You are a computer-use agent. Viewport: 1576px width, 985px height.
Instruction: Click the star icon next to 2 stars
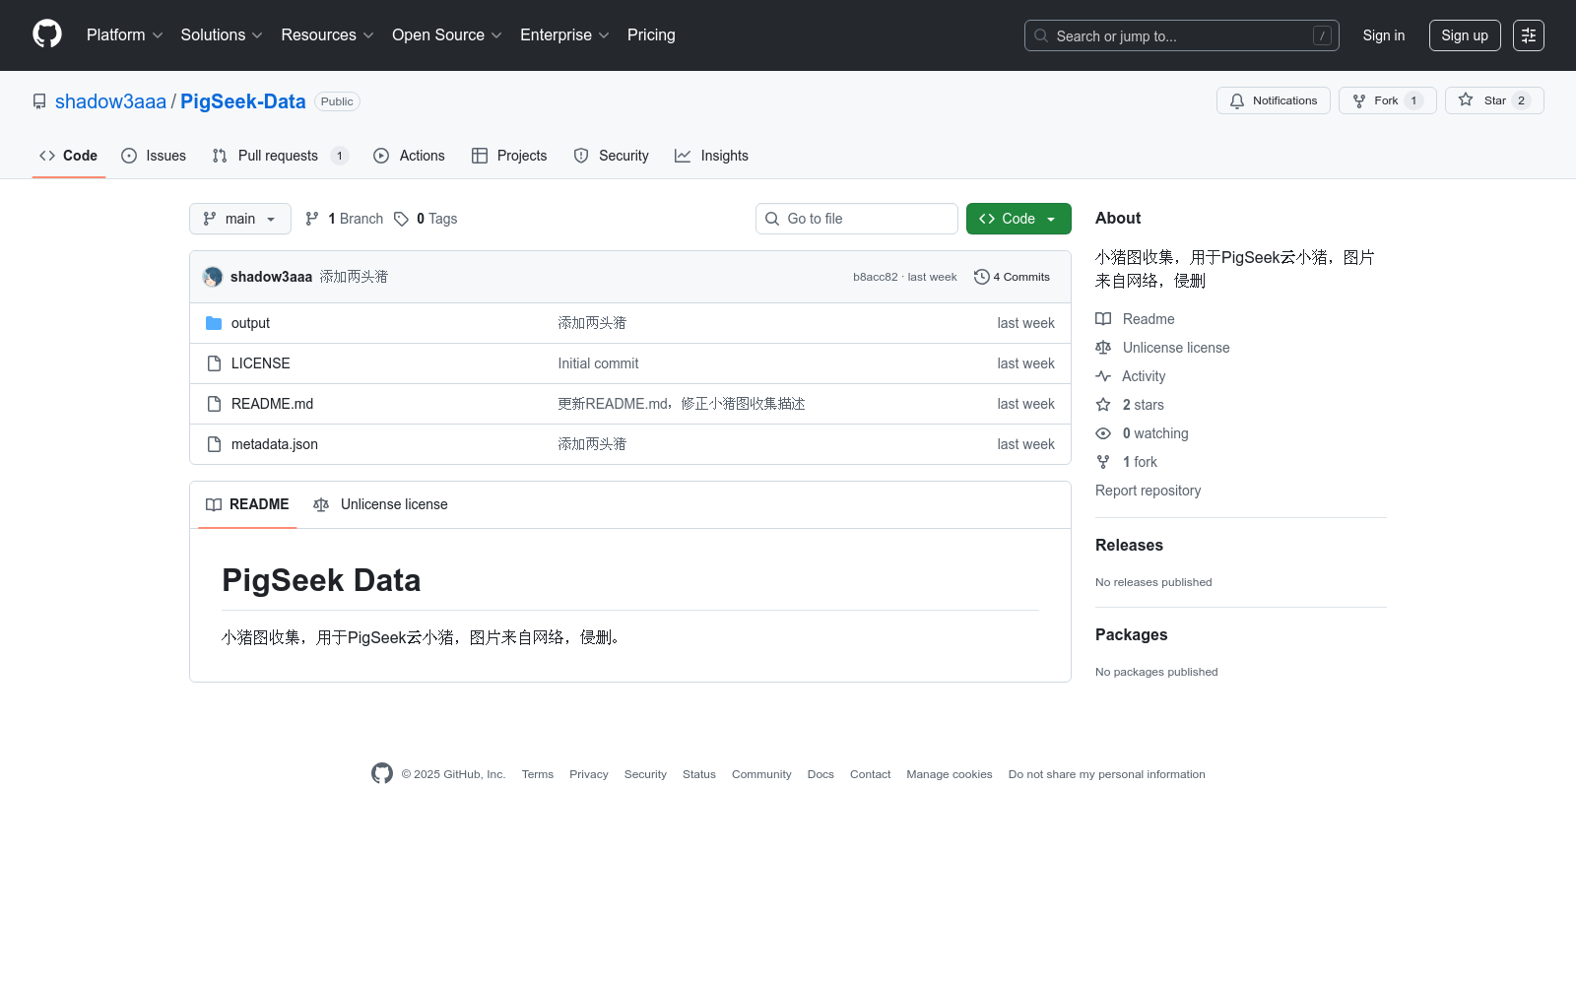pyautogui.click(x=1103, y=405)
